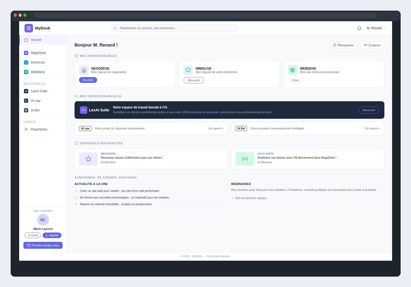This screenshot has height=287, width=411.
Task: Open LexAI Suite from the sidebar
Action: pos(43,91)
